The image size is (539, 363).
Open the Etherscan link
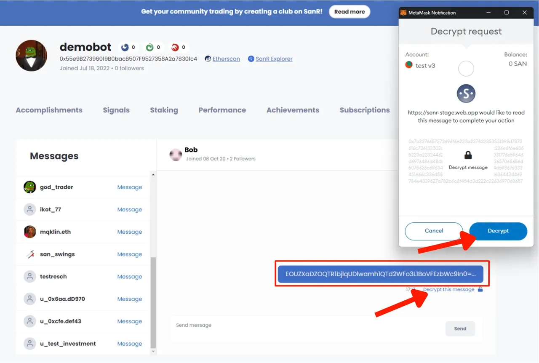(x=226, y=59)
